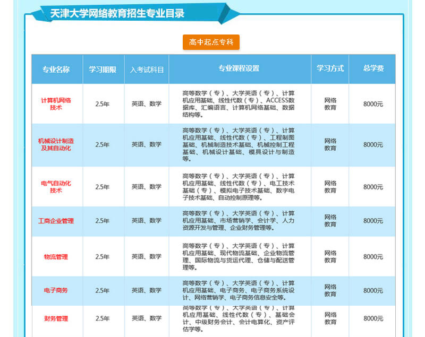
Task: Select 英语、数学 in the 电气自动化技术 row
Action: click(147, 186)
